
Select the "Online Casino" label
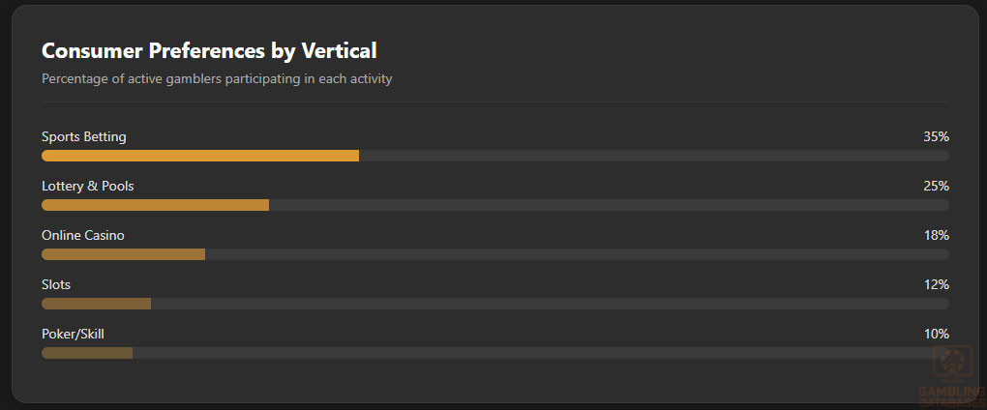tap(83, 235)
